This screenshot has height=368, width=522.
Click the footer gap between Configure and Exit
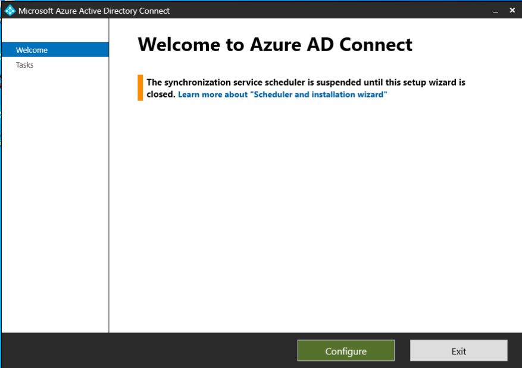402,351
